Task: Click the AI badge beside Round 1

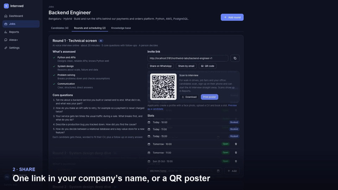Action: click(101, 41)
